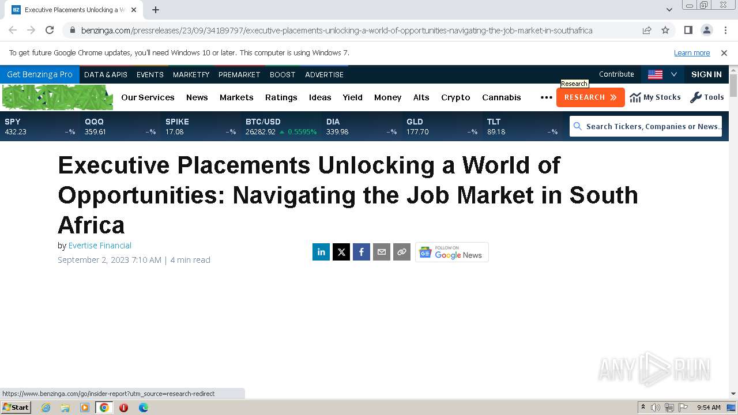Open My Stocks
738x415 pixels.
tap(655, 97)
